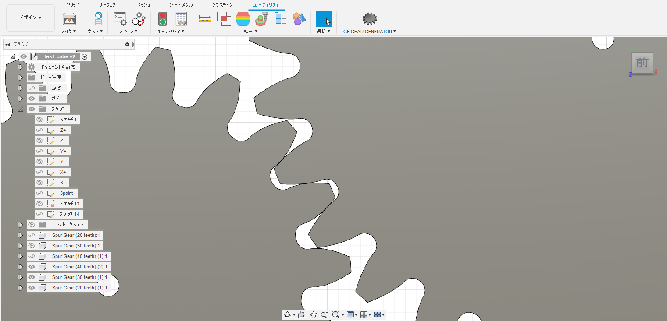Click the Grid and Snaps icon

(x=364, y=314)
